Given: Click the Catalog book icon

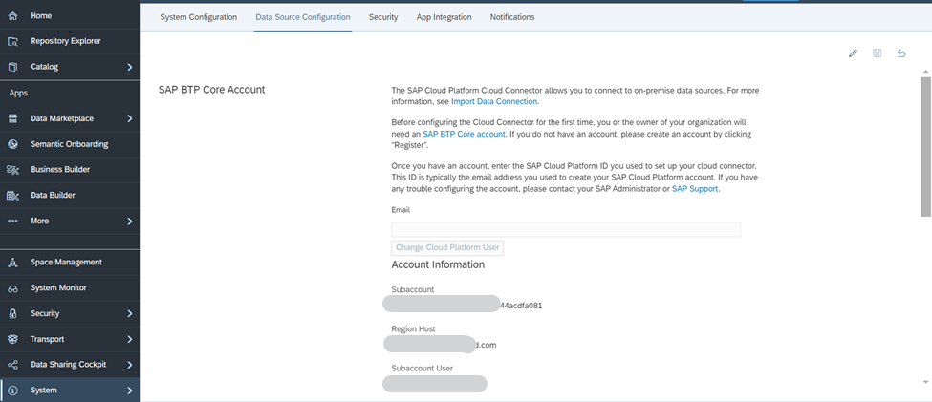Looking at the screenshot, I should pos(13,67).
